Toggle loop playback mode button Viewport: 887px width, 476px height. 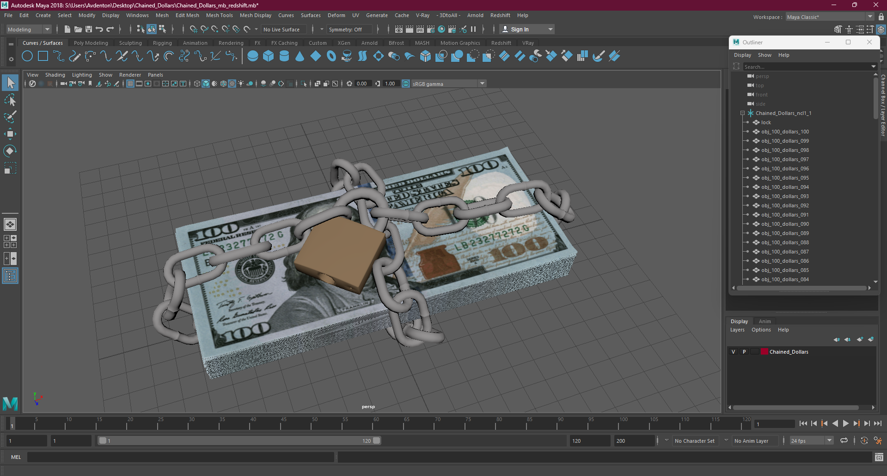844,440
